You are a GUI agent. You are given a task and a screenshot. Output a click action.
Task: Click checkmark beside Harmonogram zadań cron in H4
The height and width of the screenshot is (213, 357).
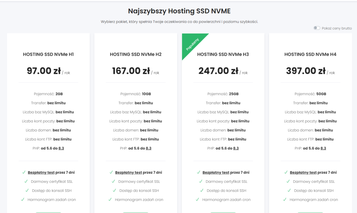point(284,199)
